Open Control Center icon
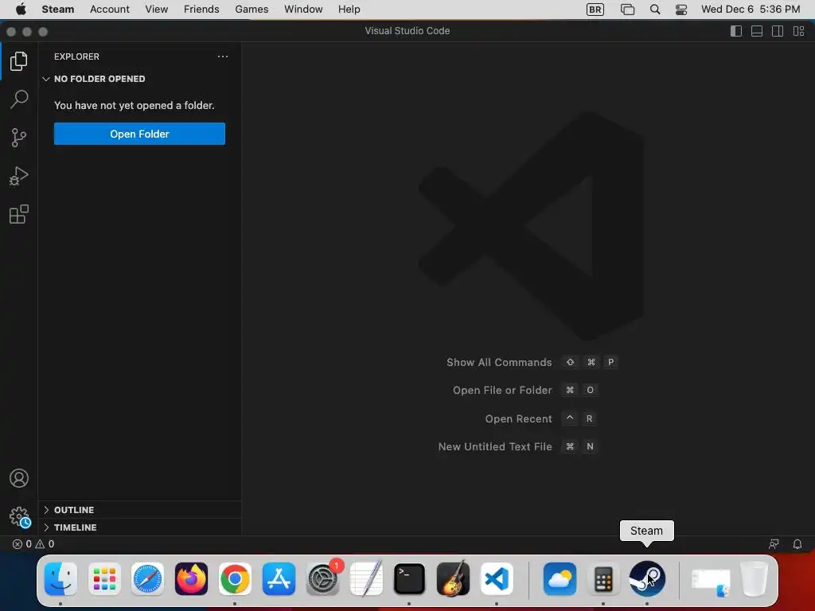The image size is (815, 611). click(x=681, y=10)
